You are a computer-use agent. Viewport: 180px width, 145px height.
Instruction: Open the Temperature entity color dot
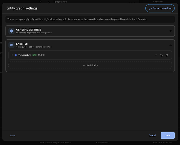pyautogui.click(x=16, y=55)
